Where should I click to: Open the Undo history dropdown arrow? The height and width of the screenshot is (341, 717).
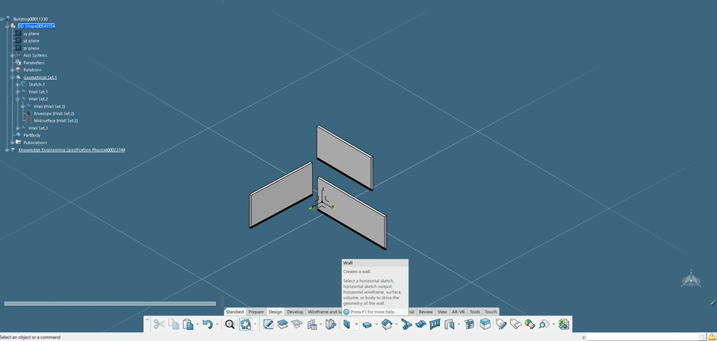pos(217,325)
